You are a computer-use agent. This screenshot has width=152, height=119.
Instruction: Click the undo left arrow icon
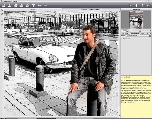(39, 5)
